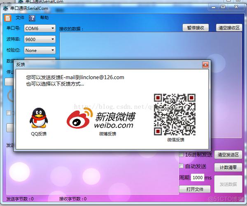This screenshot has width=247, height=206.
Task: Expand the None parity dropdown
Action: click(40, 50)
